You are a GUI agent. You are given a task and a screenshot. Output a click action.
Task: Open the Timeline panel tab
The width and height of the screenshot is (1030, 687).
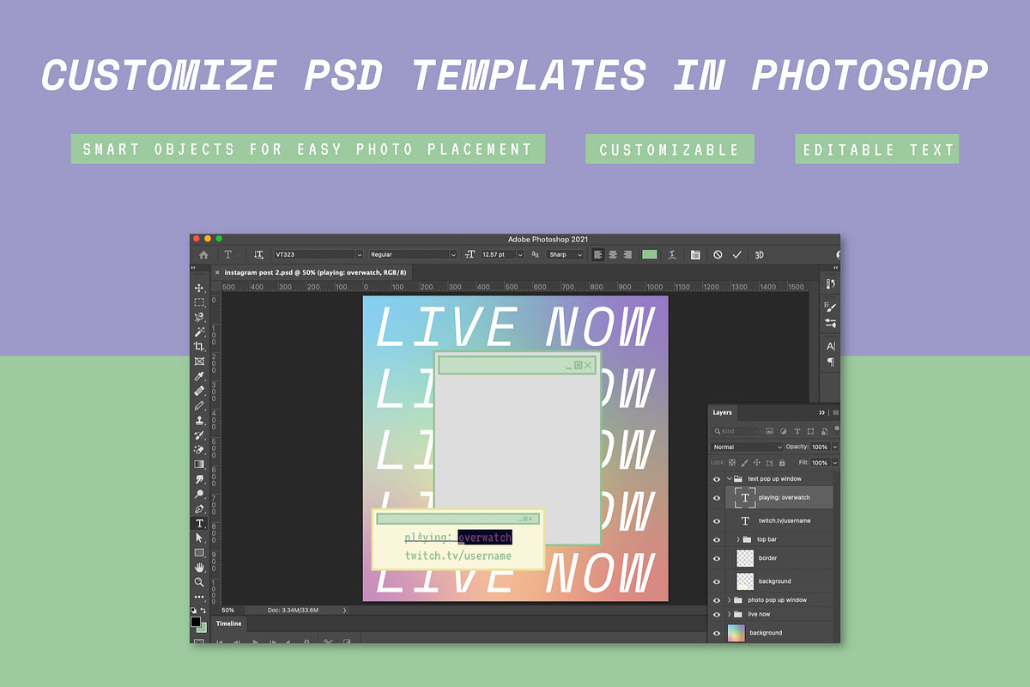228,623
